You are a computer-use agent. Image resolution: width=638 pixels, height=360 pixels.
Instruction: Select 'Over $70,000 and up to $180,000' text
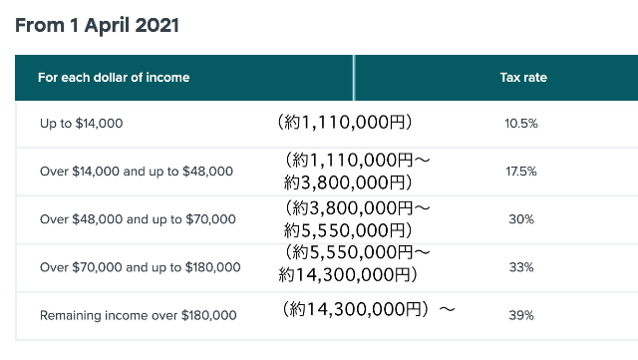coord(140,267)
